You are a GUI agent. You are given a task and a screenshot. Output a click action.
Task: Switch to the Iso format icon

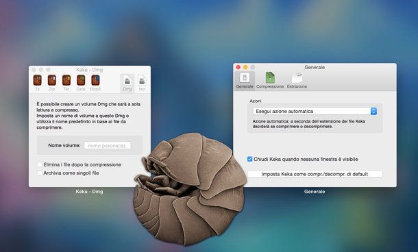pyautogui.click(x=142, y=83)
